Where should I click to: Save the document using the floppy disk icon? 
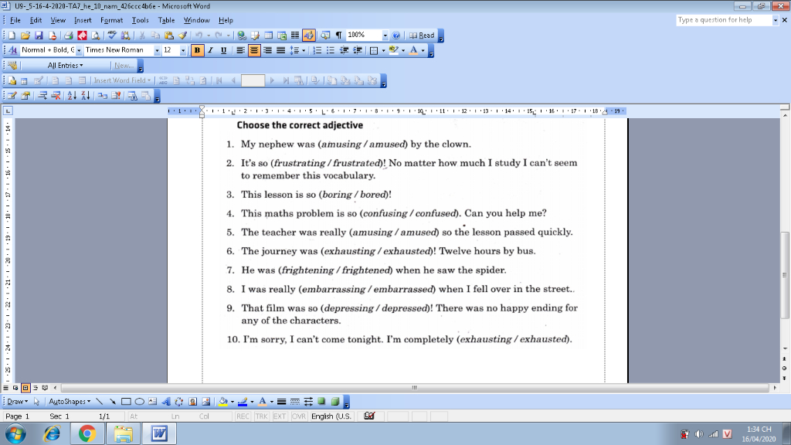coord(39,36)
